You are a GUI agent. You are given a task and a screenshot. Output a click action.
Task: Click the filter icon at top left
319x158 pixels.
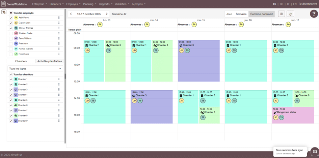pos(4,12)
